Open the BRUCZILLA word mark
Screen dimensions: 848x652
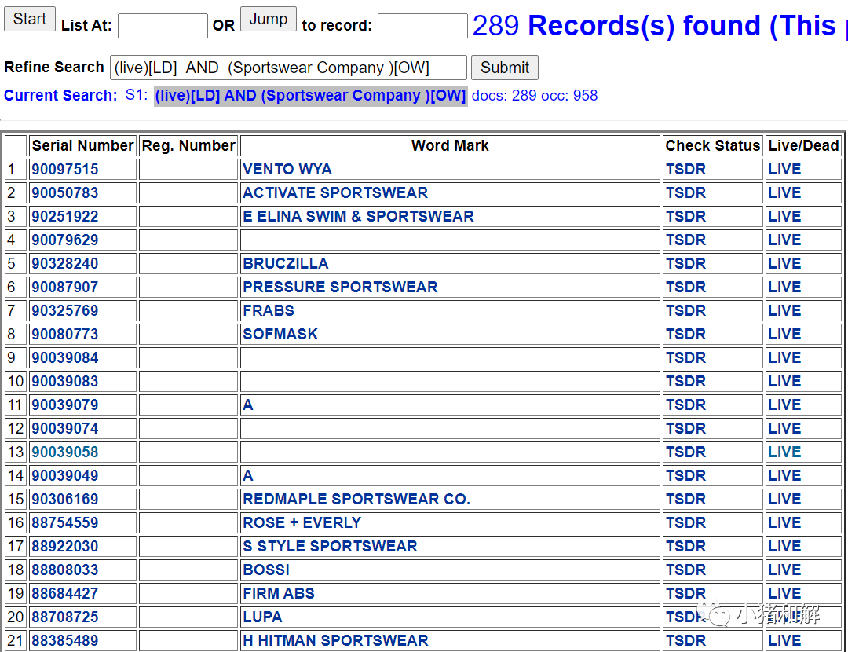286,263
